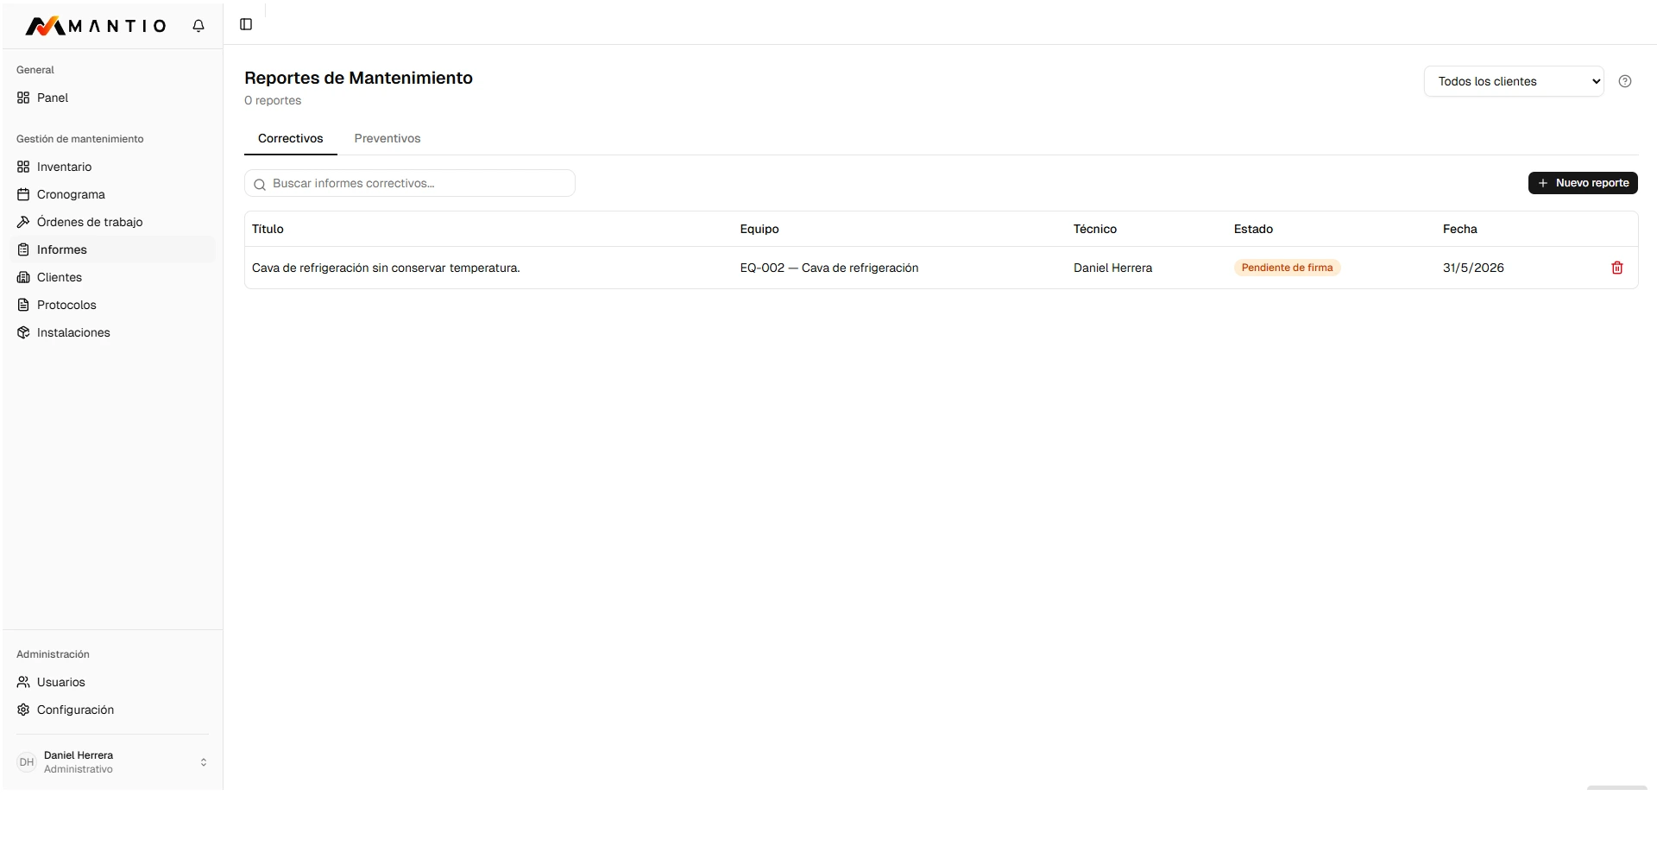Open the Clientes section
Image resolution: width=1657 pixels, height=852 pixels.
click(113, 277)
